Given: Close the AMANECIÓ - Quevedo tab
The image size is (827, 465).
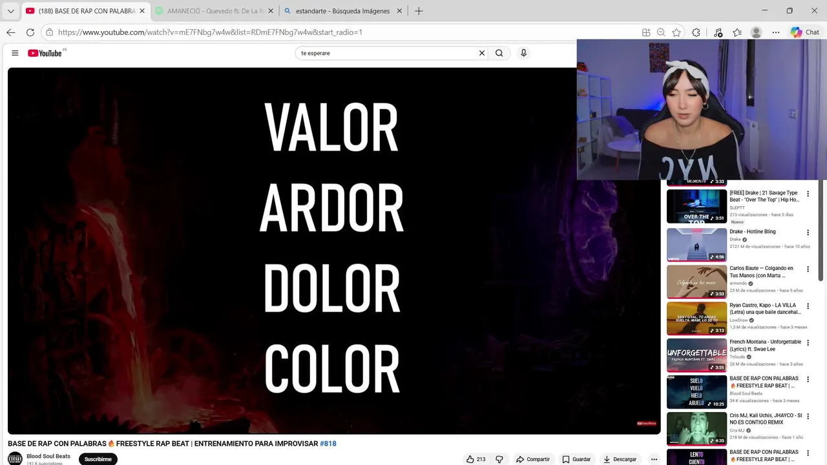Looking at the screenshot, I should (271, 11).
